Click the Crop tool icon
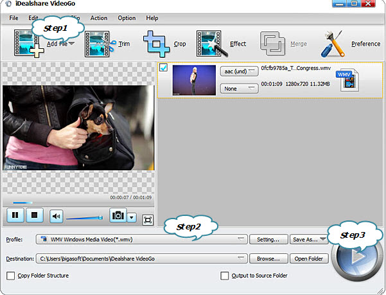 click(x=157, y=44)
